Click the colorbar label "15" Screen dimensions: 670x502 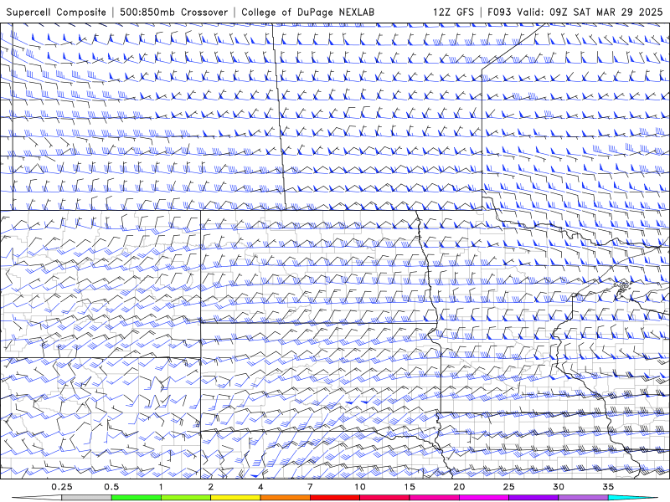pyautogui.click(x=410, y=487)
